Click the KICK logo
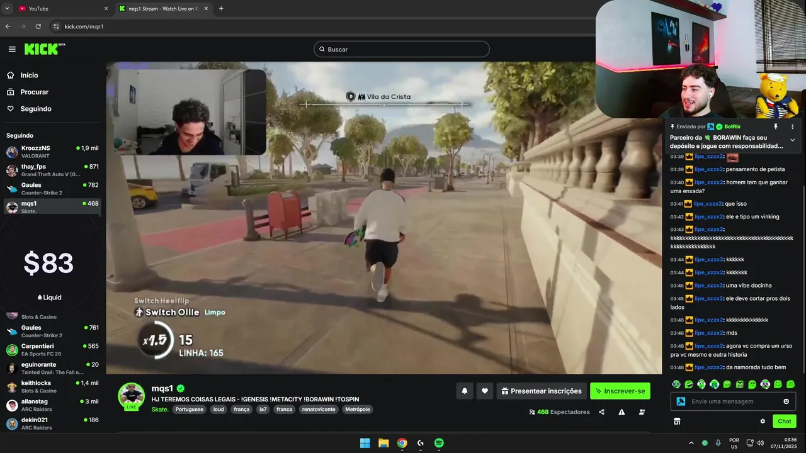This screenshot has width=806, height=453. coord(44,49)
